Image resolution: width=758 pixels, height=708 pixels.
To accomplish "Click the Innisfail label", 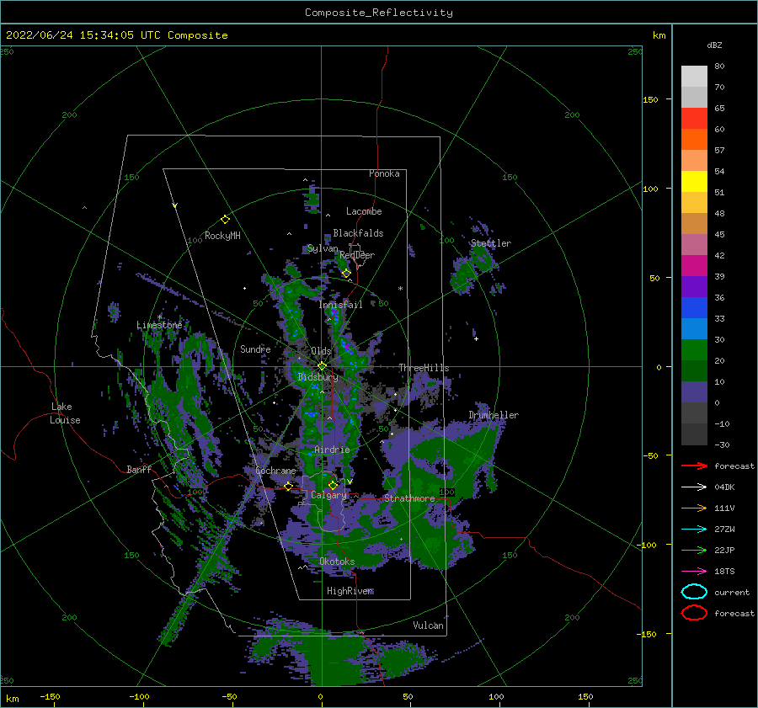I will click(x=340, y=305).
